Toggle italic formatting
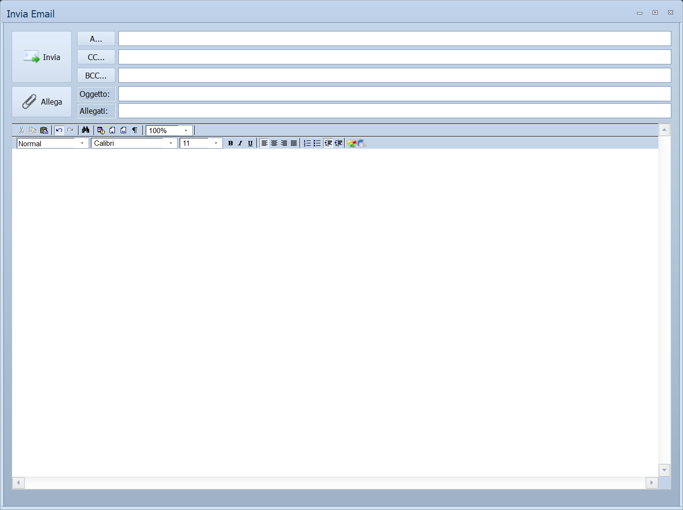Viewport: 683px width, 510px height. 240,143
